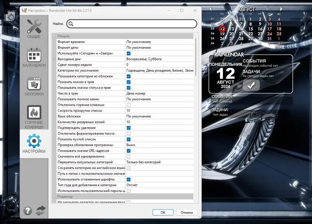Click the camera gear icon on desktop
312x224 pixels.
pos(10,17)
